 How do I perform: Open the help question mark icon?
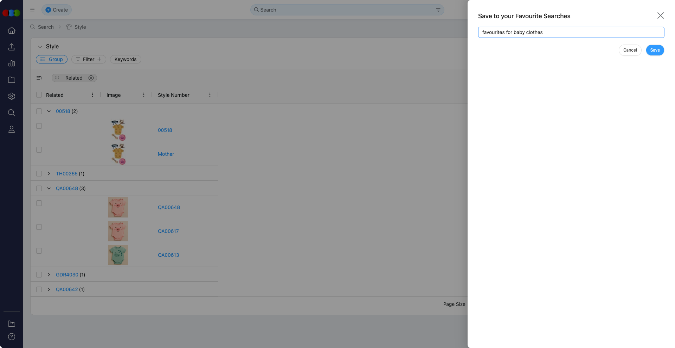[12, 337]
